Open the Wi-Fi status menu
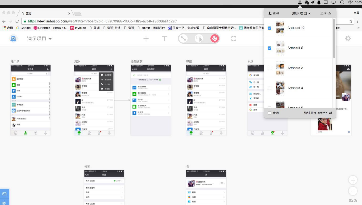This screenshot has width=362, height=205. pyautogui.click(x=350, y=2)
